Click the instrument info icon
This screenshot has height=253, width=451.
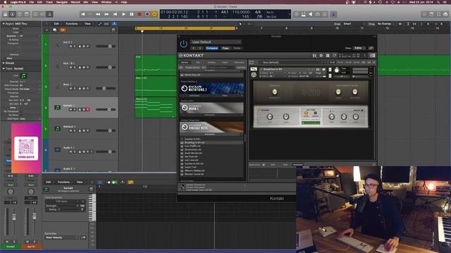[323, 70]
